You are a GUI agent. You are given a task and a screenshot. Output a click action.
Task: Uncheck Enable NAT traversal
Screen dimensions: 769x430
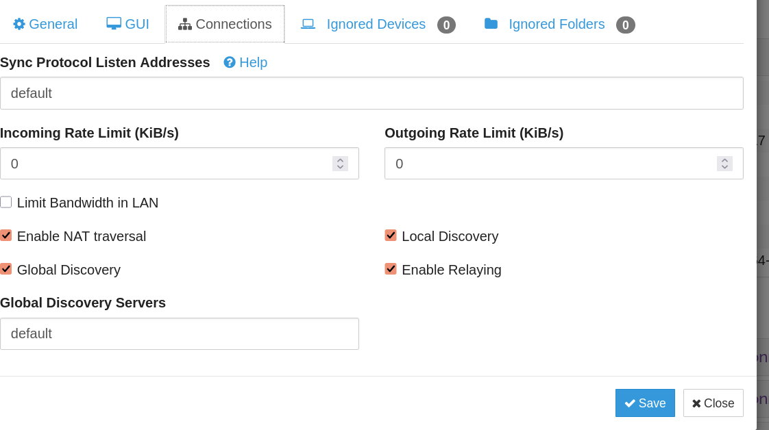point(6,236)
